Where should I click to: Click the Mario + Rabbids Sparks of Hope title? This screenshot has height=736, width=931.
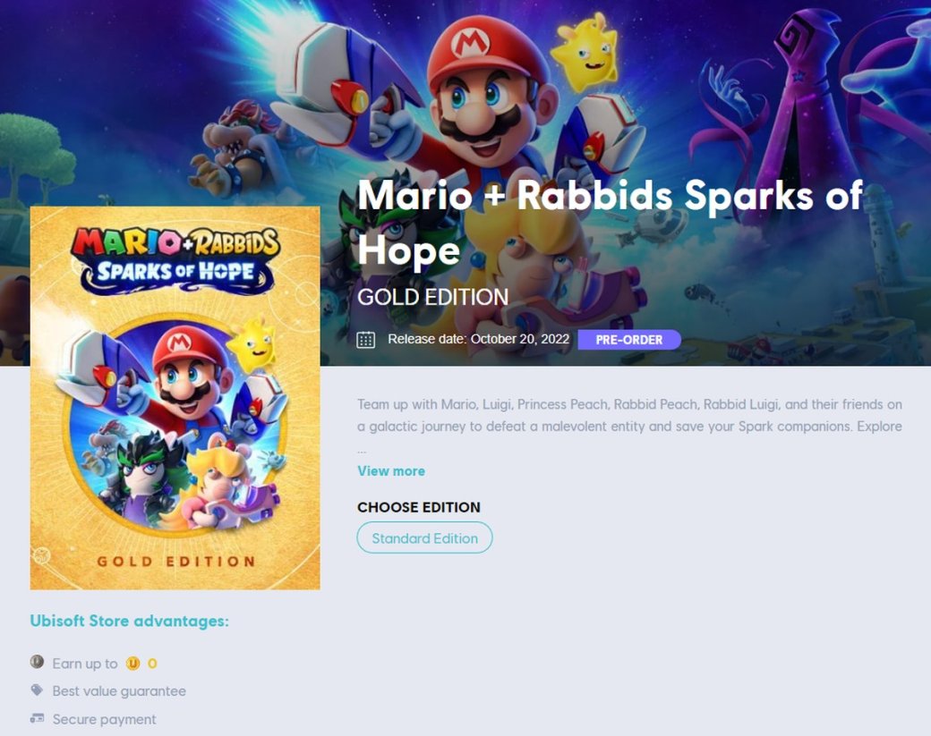(610, 222)
